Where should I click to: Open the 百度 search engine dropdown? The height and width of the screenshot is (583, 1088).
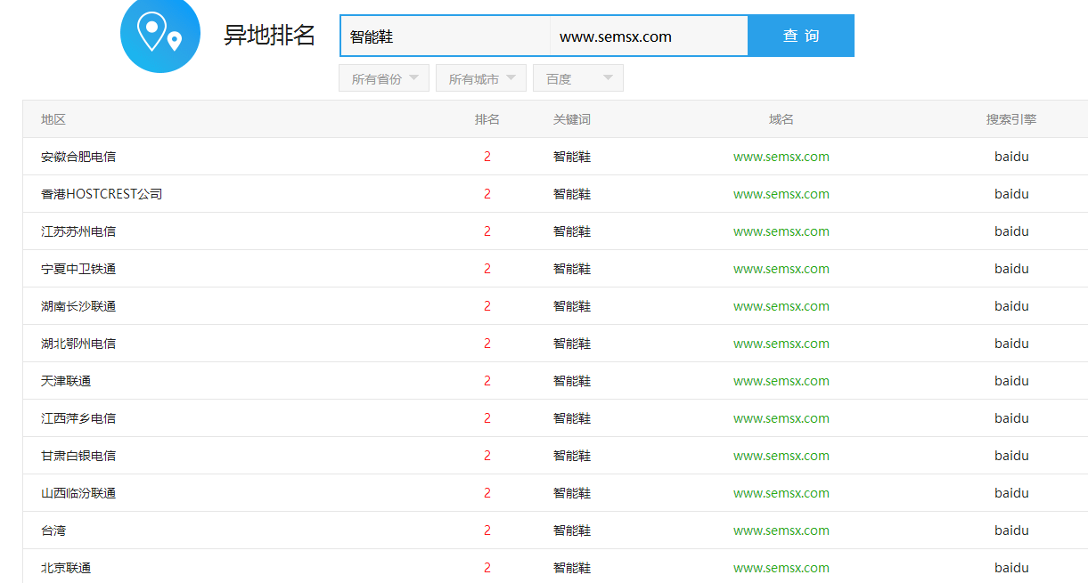578,78
